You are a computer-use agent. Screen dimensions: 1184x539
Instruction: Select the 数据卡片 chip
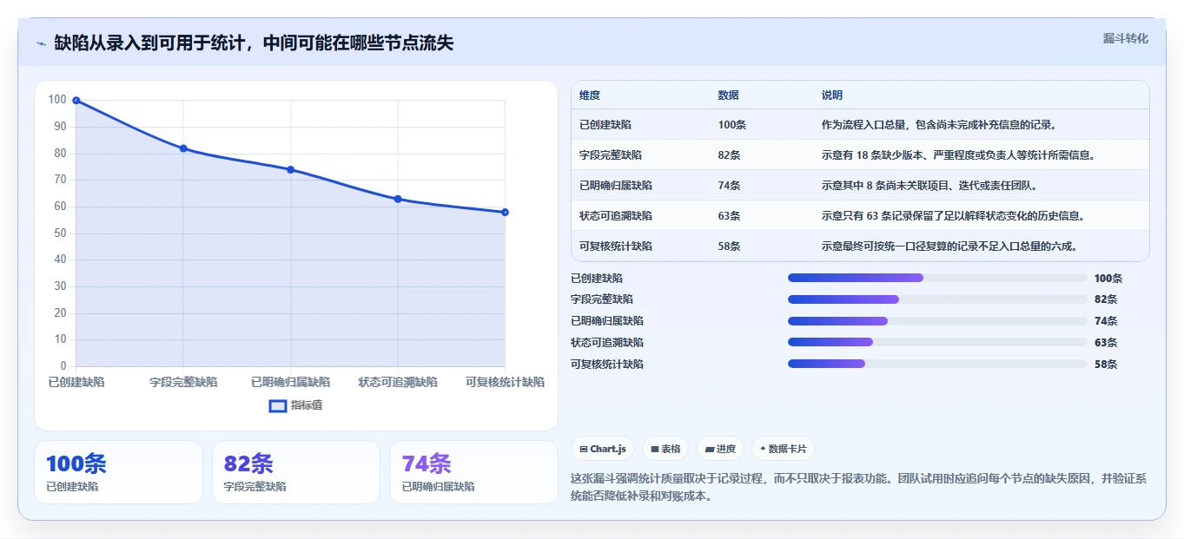pyautogui.click(x=784, y=449)
